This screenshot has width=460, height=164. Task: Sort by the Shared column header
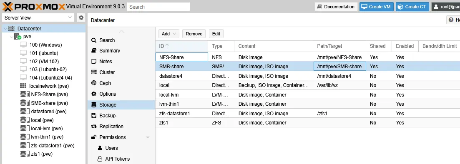point(379,46)
